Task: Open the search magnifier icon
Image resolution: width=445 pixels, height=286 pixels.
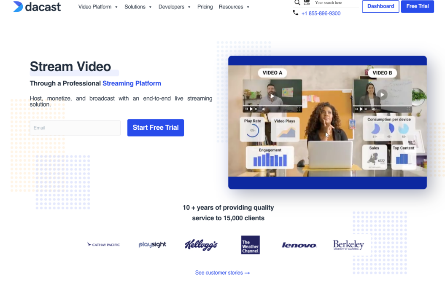Action: coord(297,3)
